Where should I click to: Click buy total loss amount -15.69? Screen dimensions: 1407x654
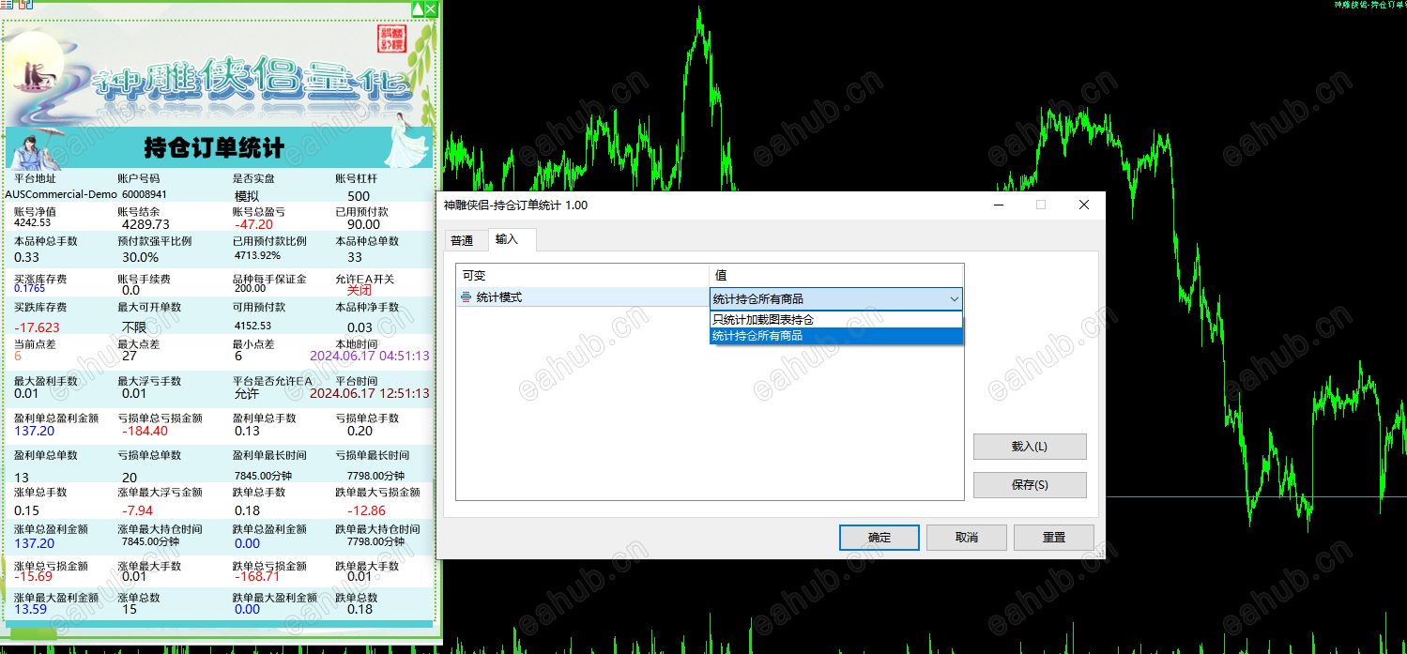pos(33,576)
